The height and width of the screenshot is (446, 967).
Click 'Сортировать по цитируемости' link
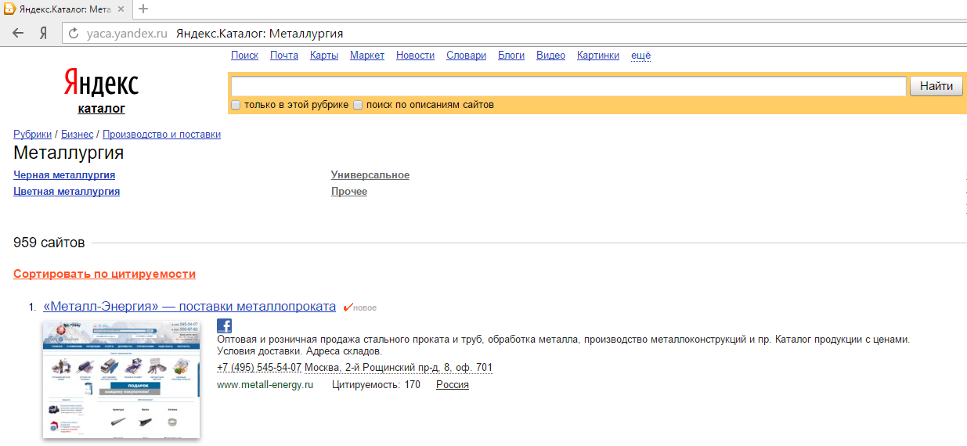(x=104, y=274)
